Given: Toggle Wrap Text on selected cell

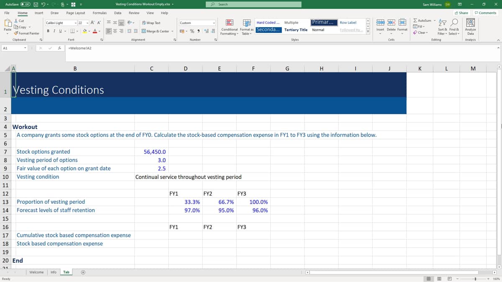Looking at the screenshot, I should [x=151, y=23].
